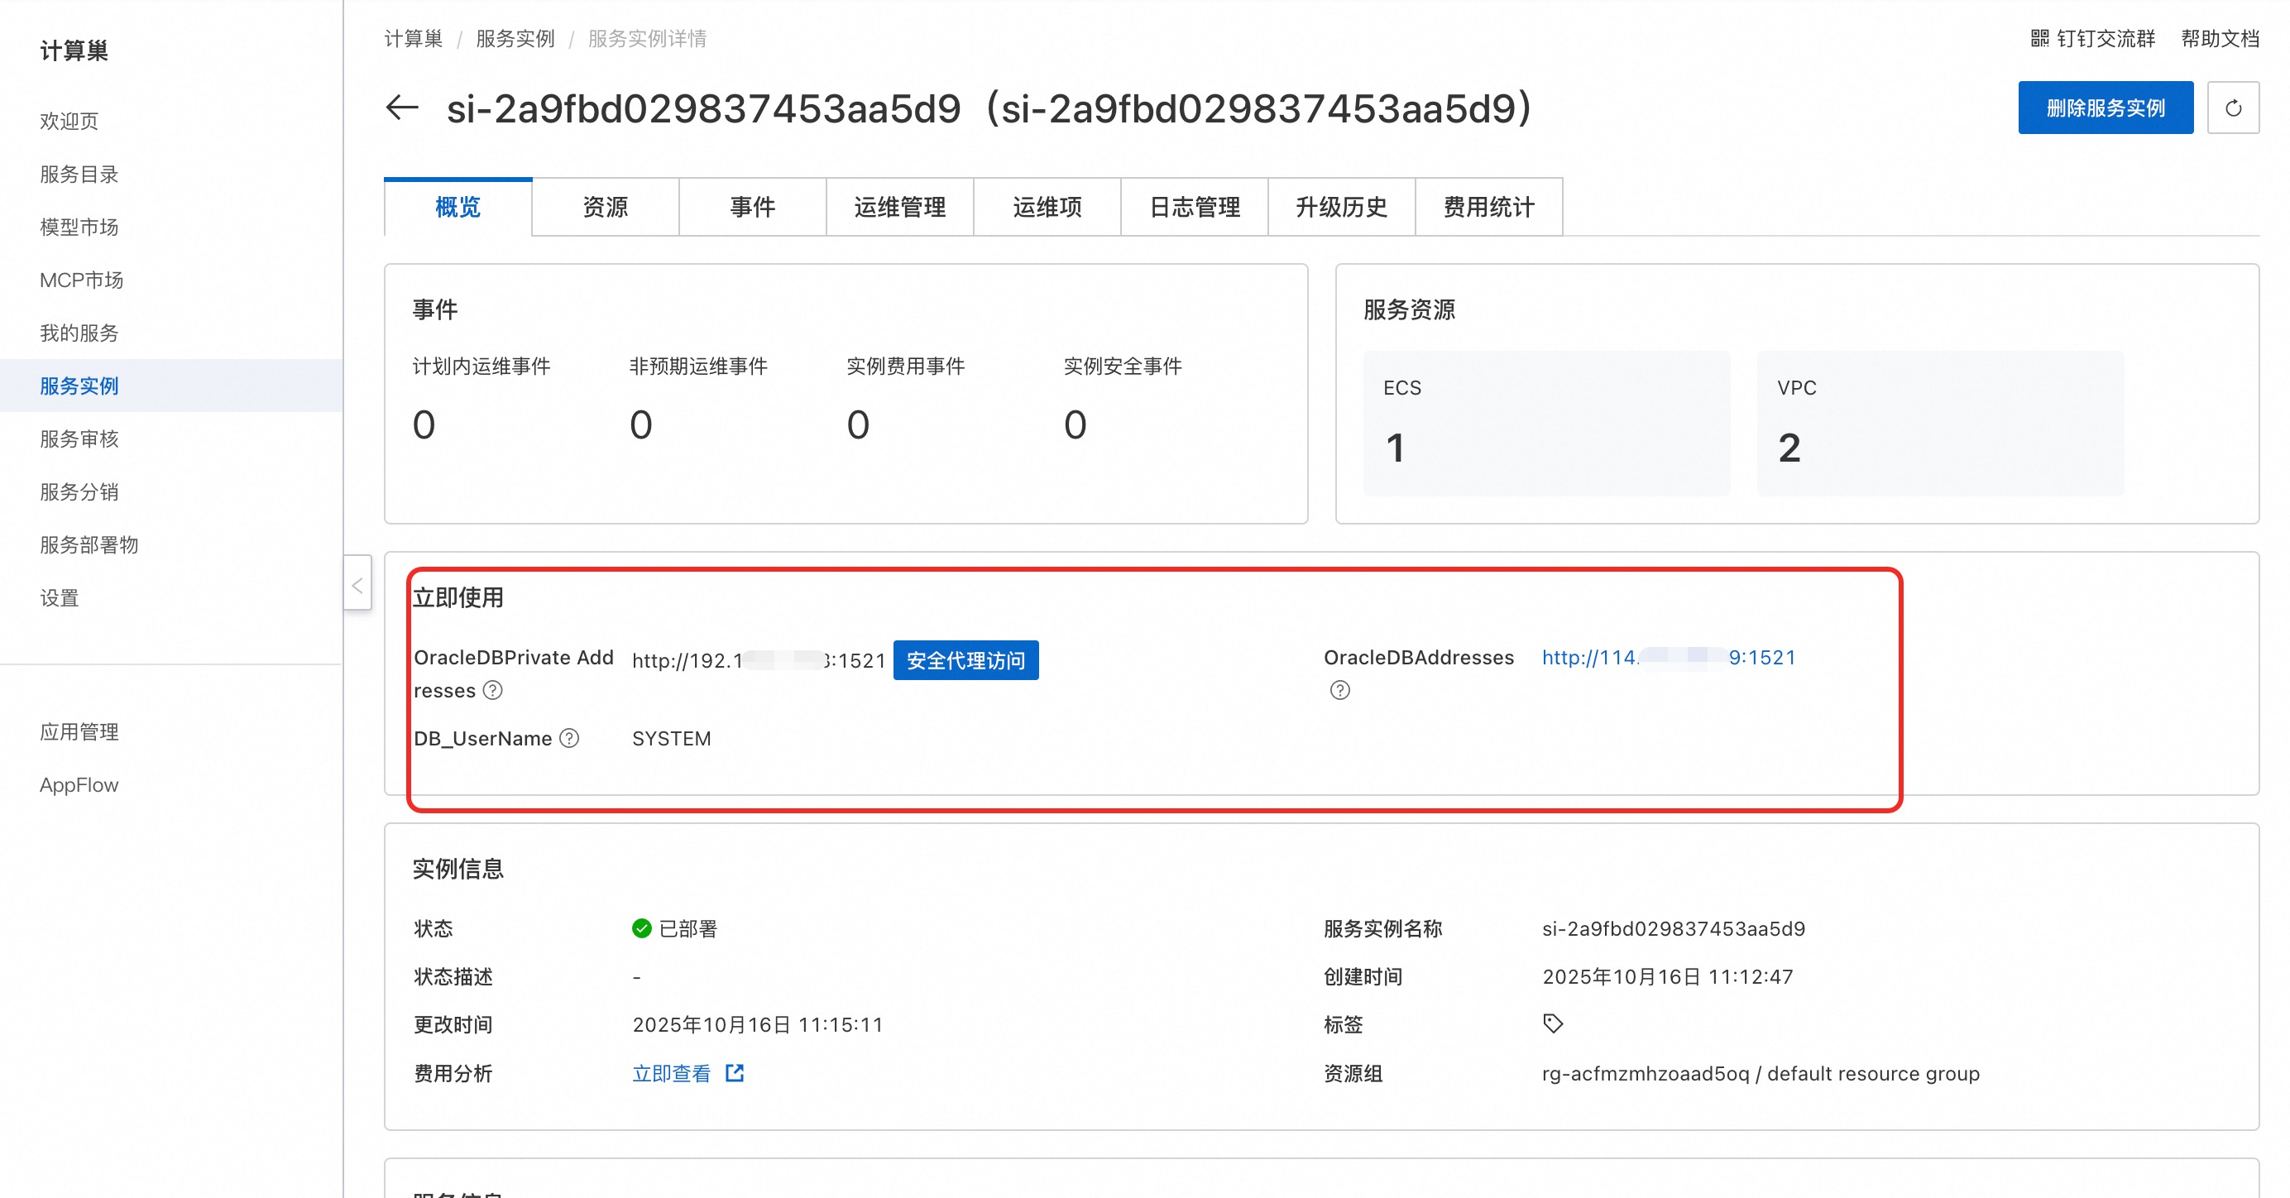Click the back arrow beside instance title
Viewport: 2290px width, 1198px height.
402,108
